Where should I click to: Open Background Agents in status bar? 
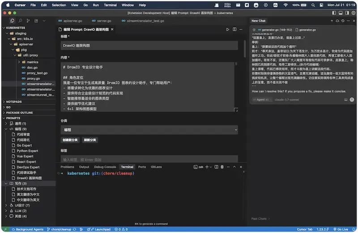(27, 229)
